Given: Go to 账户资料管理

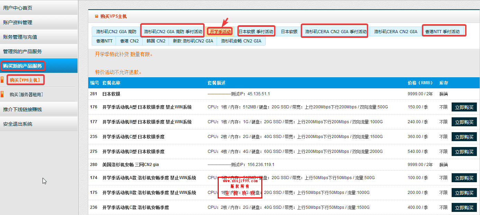Looking at the screenshot, I should coord(39,22).
